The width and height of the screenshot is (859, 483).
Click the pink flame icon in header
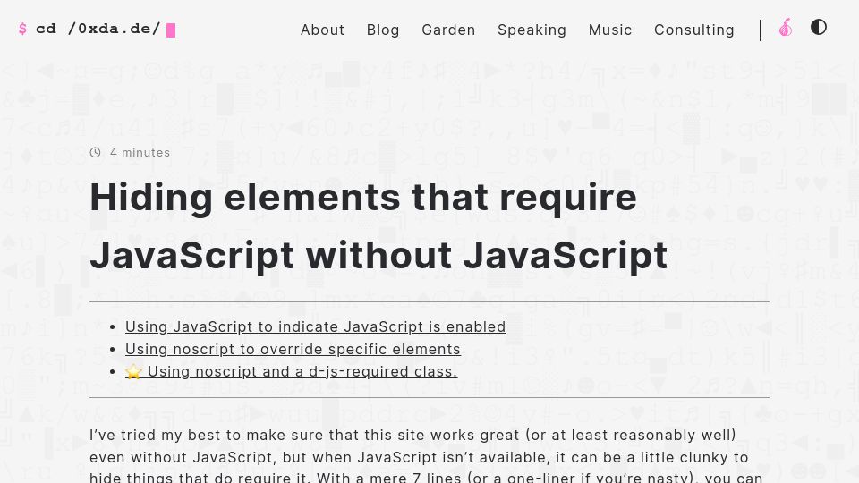click(786, 28)
